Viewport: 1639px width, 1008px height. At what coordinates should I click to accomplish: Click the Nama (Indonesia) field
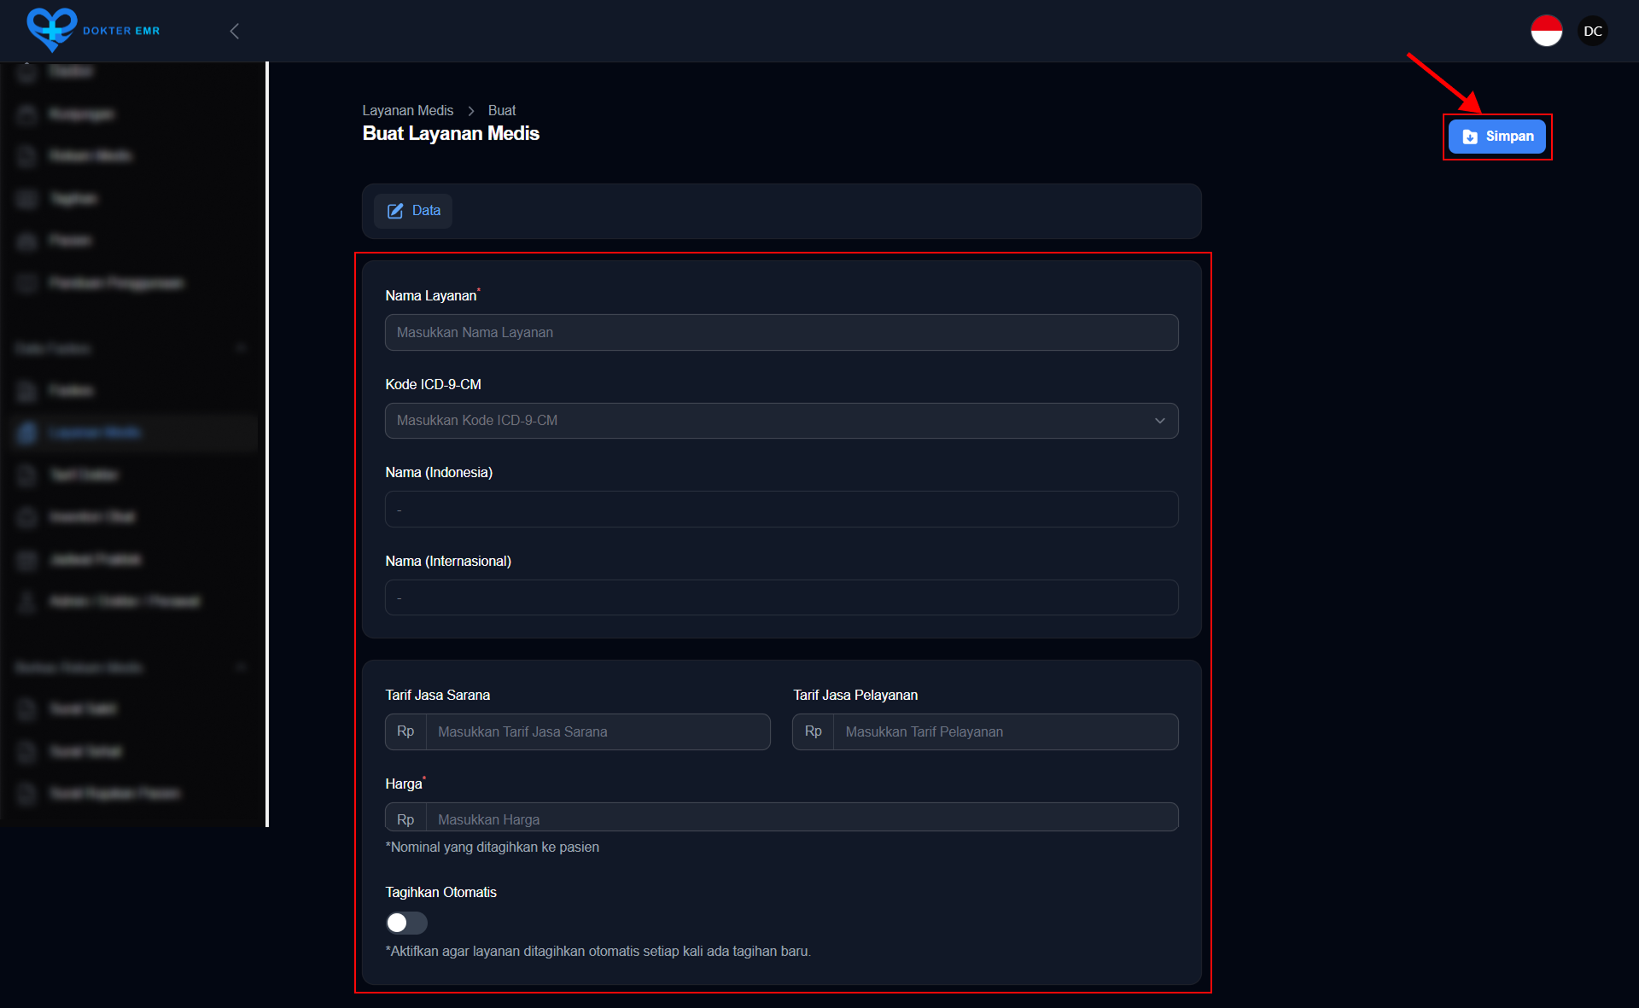[x=781, y=509]
